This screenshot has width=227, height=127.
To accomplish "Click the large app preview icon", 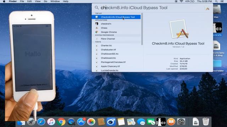I will tap(179, 29).
